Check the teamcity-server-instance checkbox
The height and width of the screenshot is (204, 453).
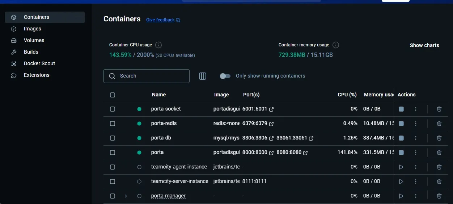[113, 182]
